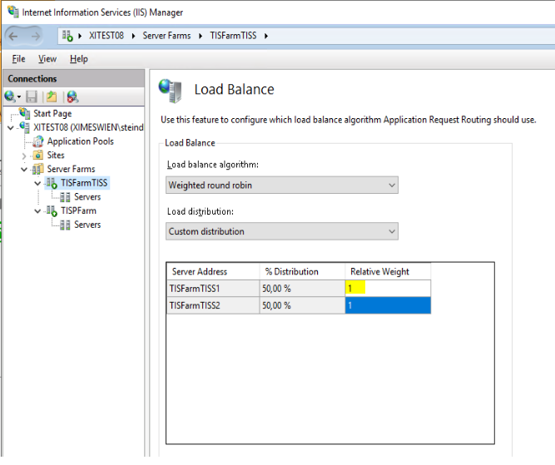Click the Up folder icon in Connections toolbar
Image resolution: width=555 pixels, height=465 pixels.
point(52,96)
